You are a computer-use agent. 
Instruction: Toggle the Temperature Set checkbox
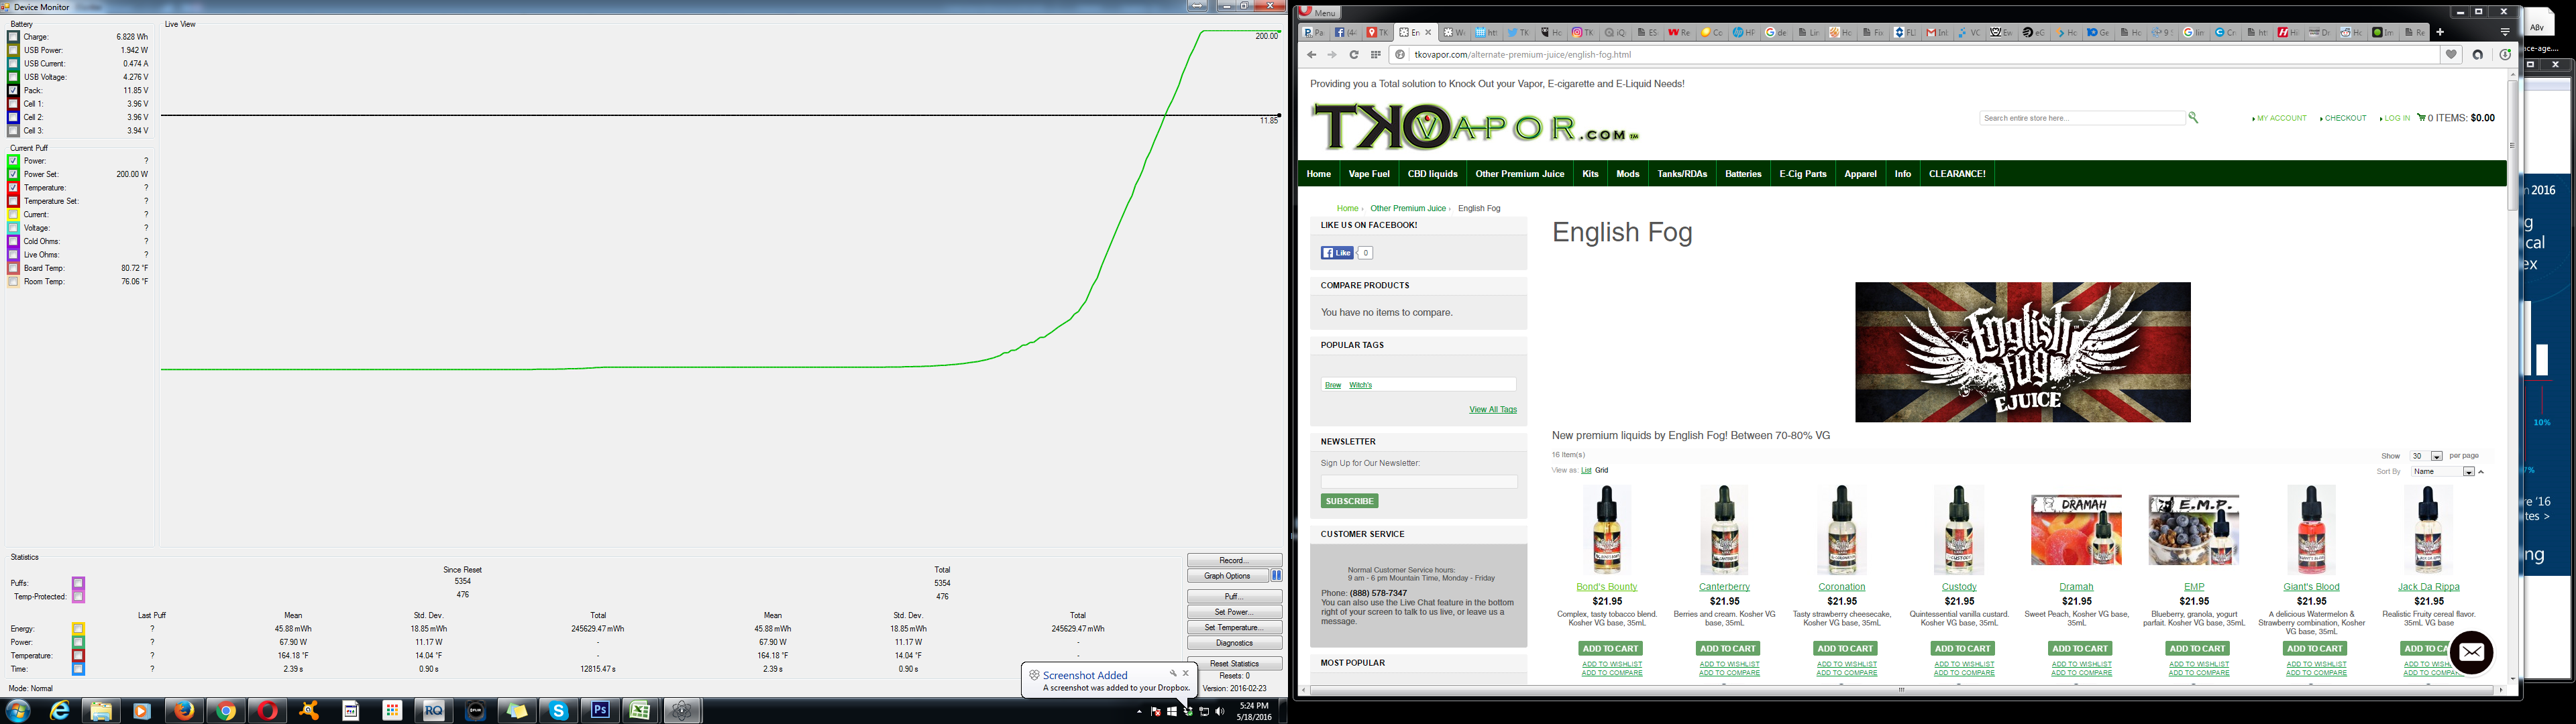tap(14, 201)
